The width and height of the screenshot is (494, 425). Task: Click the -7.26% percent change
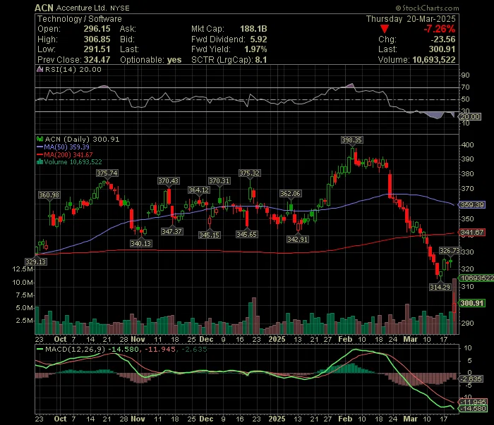(x=440, y=30)
